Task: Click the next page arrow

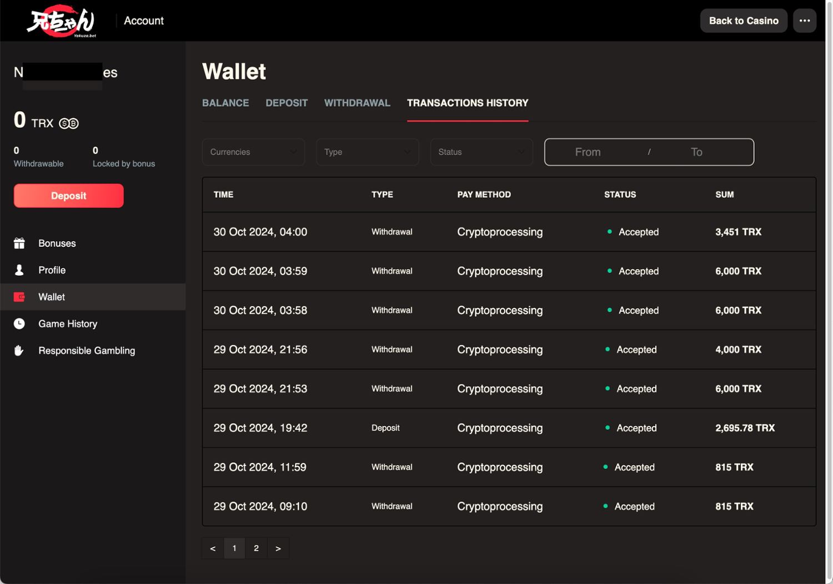Action: (278, 548)
